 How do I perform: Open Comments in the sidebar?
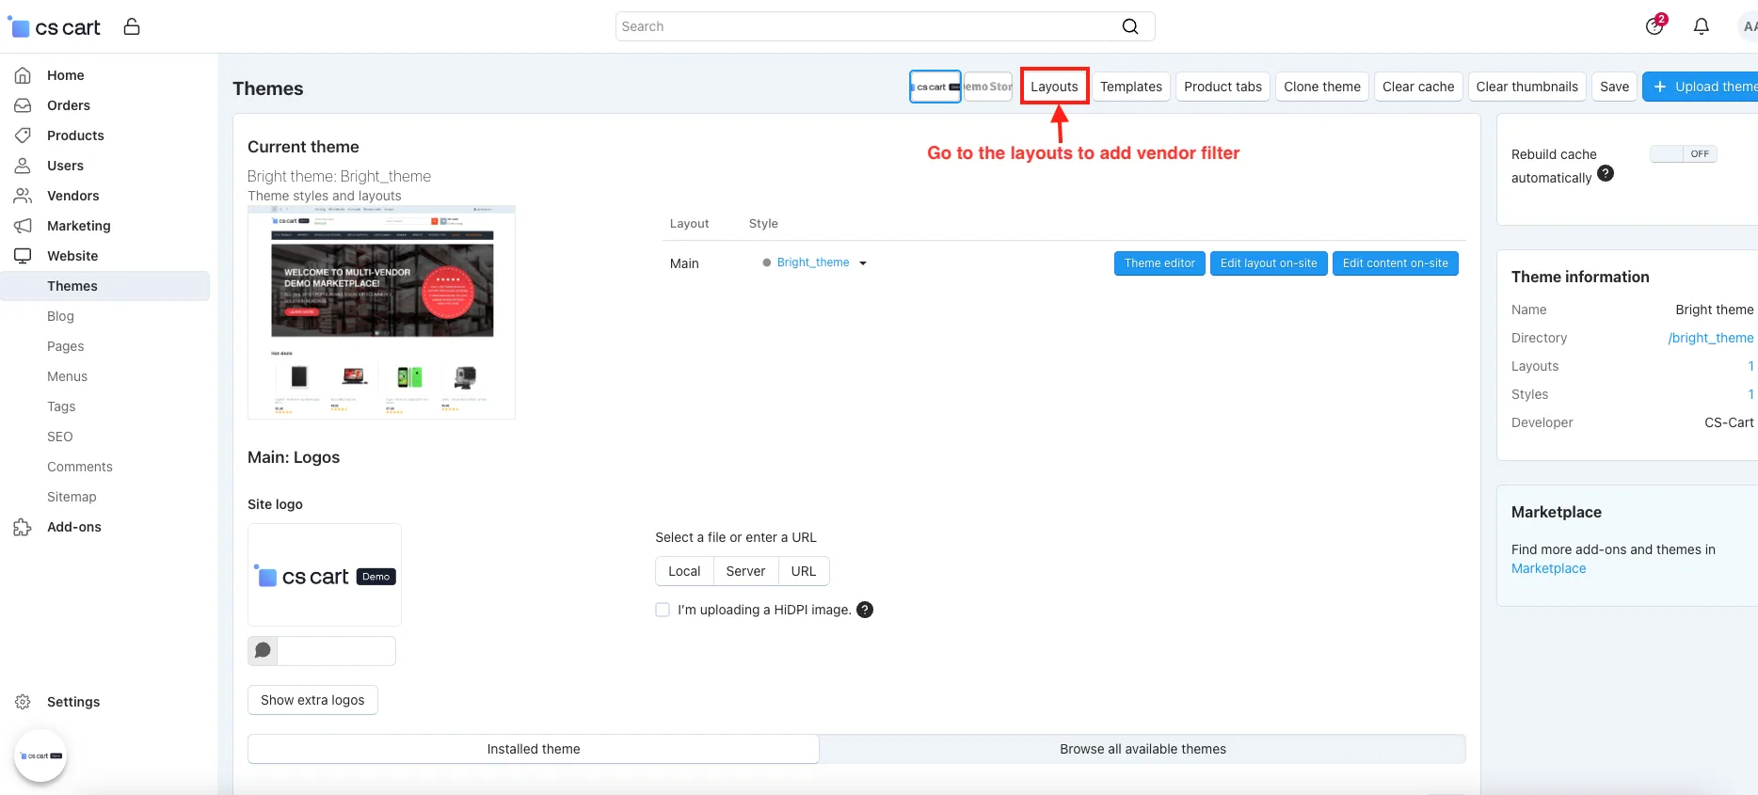[x=80, y=467]
